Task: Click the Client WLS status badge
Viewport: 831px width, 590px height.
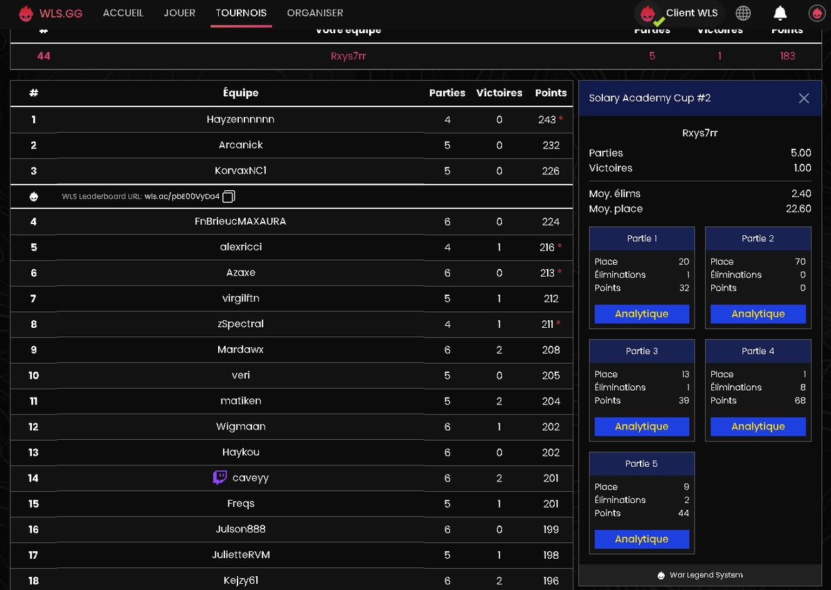Action: click(x=679, y=13)
